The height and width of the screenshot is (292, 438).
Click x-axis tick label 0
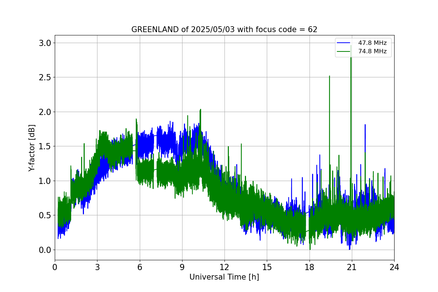pyautogui.click(x=55, y=267)
